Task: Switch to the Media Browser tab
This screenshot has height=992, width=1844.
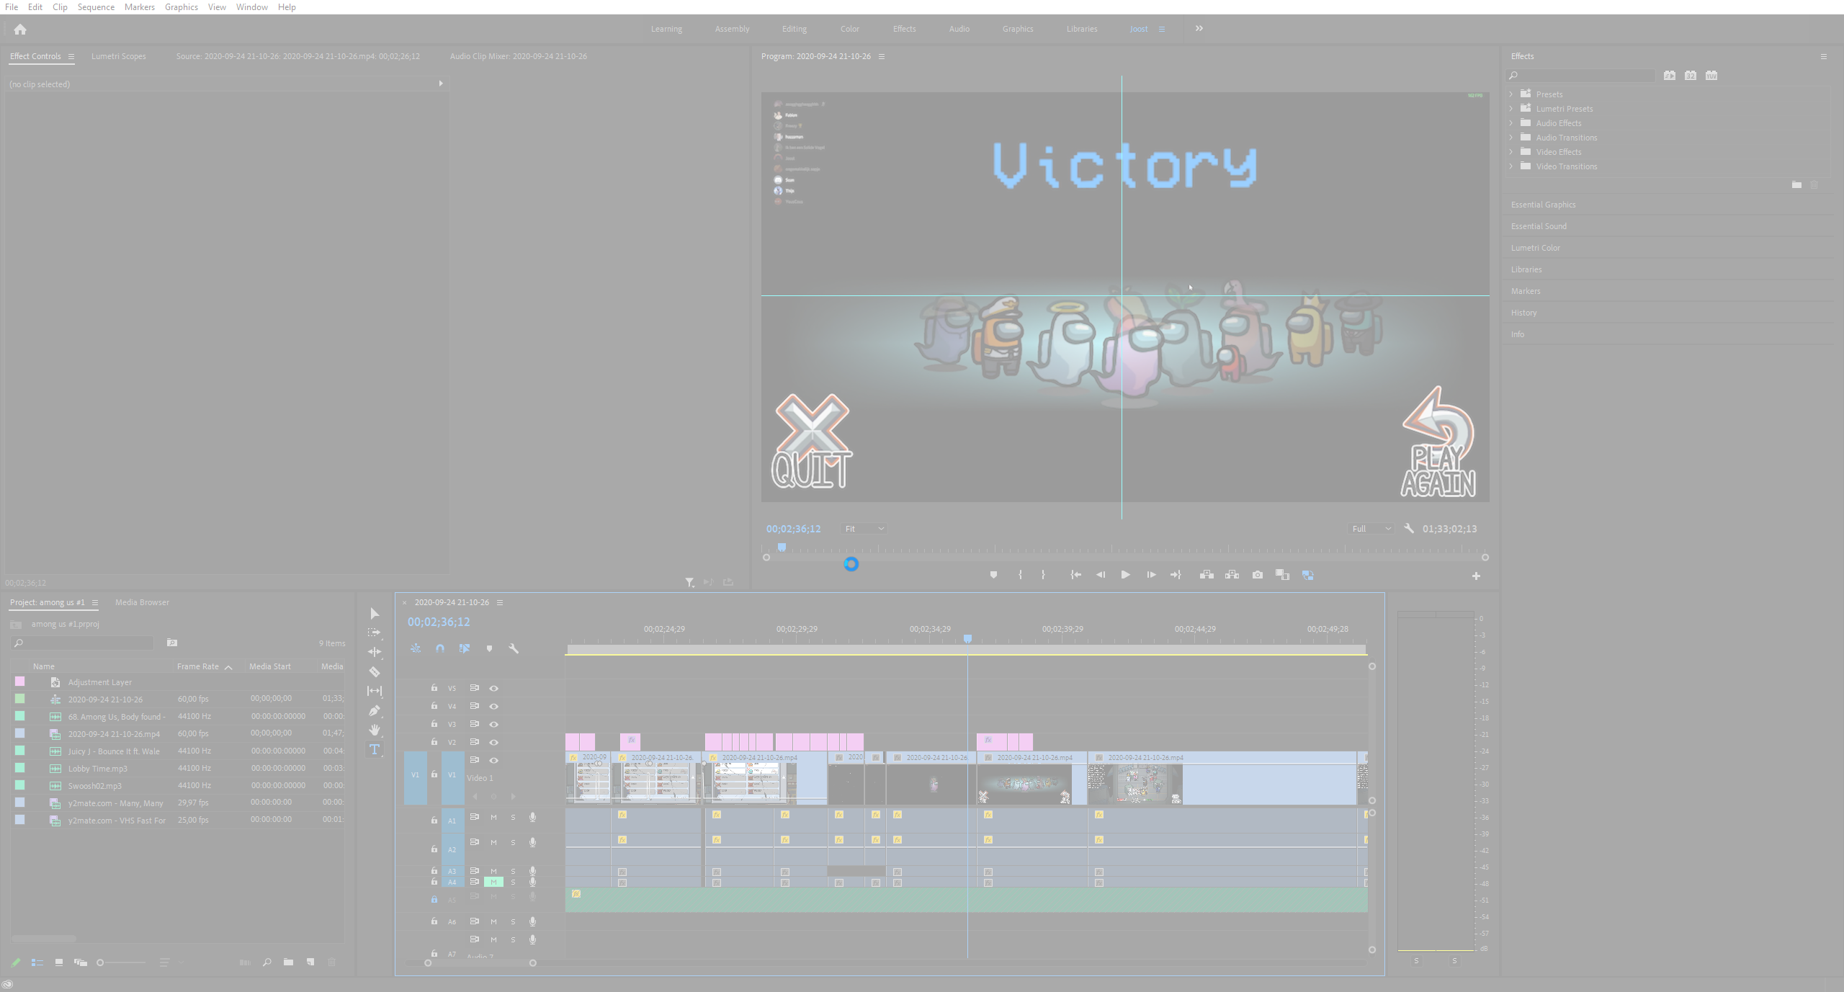Action: [x=142, y=602]
